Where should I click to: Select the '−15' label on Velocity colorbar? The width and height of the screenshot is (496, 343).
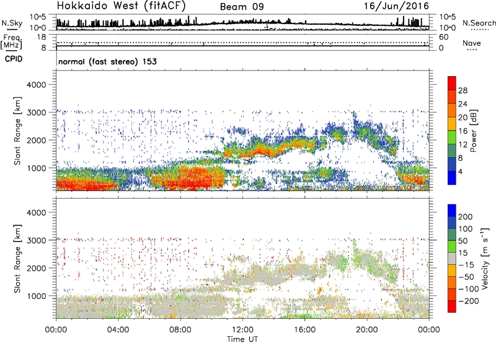pos(466,264)
